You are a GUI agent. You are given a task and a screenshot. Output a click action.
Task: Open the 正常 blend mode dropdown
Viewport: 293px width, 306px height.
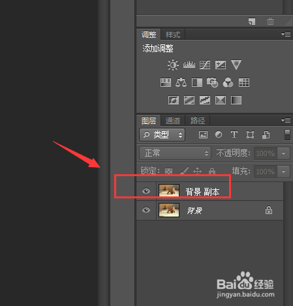(175, 153)
